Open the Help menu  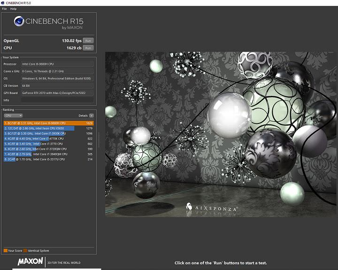click(x=13, y=9)
